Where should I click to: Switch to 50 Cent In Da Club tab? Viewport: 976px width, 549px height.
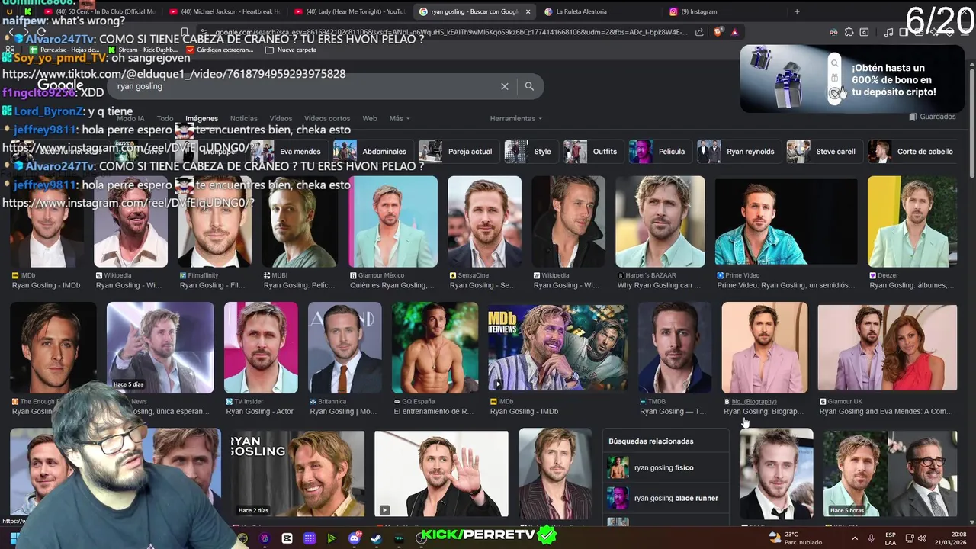point(99,11)
